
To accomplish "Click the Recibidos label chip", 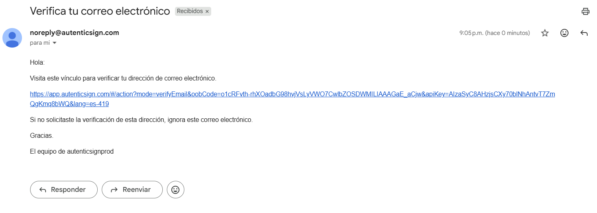I will tap(190, 11).
